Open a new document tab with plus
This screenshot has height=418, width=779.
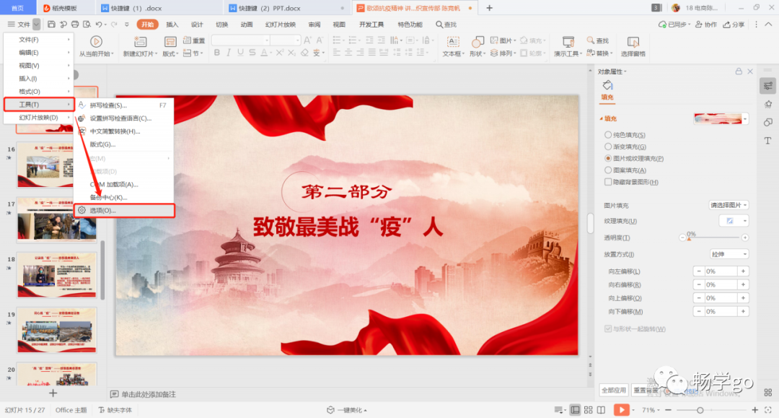click(489, 8)
